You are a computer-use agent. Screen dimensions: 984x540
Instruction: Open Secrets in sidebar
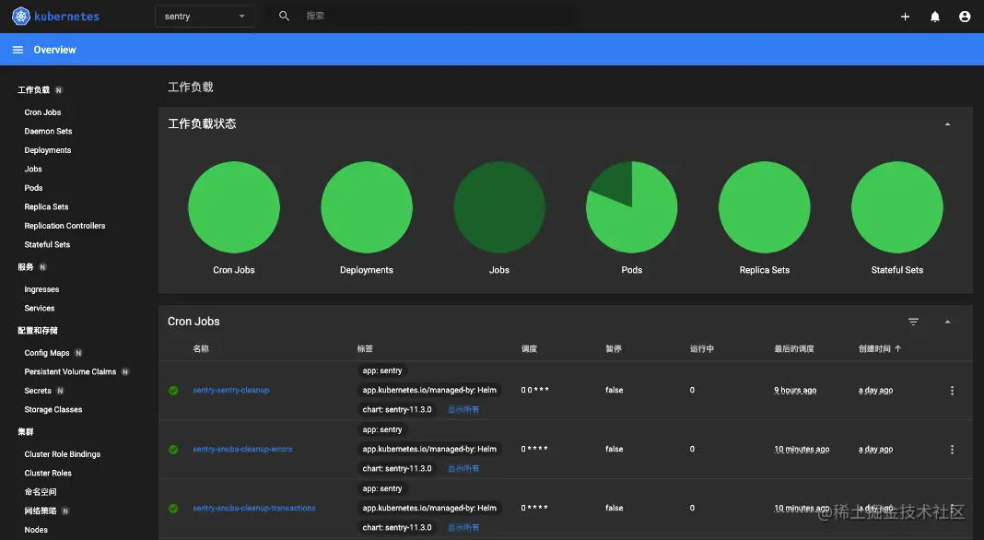tap(38, 391)
